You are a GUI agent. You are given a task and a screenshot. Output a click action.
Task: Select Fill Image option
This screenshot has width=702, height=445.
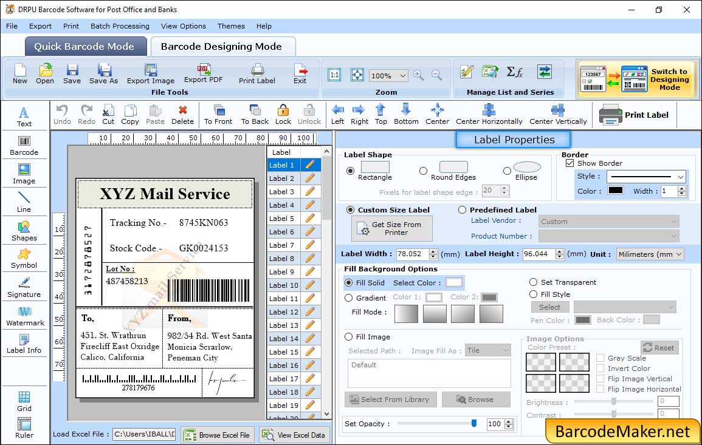[349, 337]
